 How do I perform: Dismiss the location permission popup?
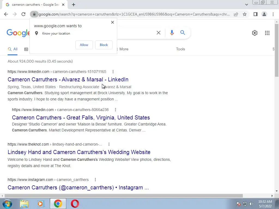pos(113,22)
